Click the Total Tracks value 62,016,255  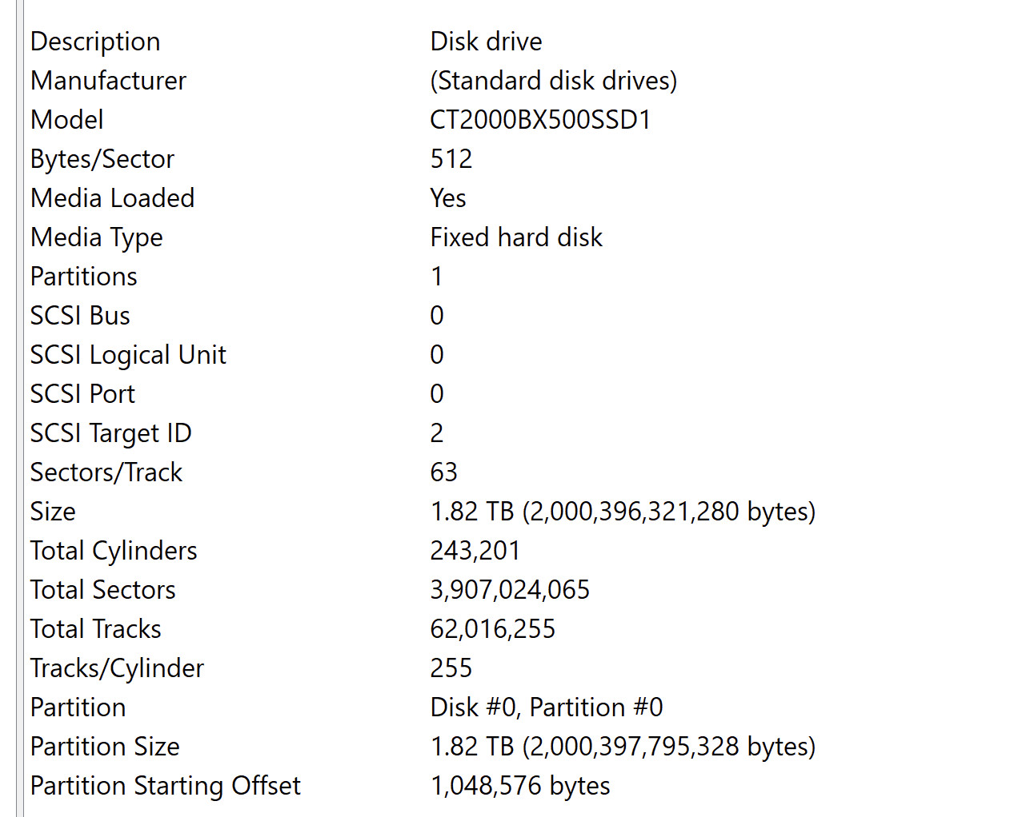[x=492, y=629]
